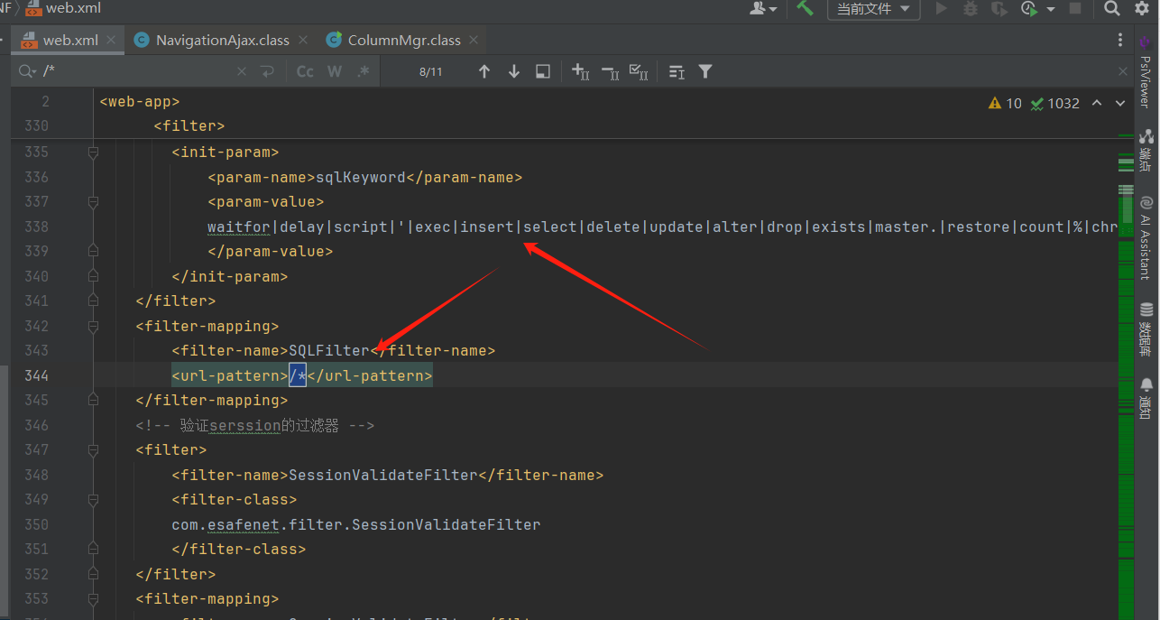Toggle Match Case (Cc) in search
This screenshot has width=1160, height=620.
305,71
